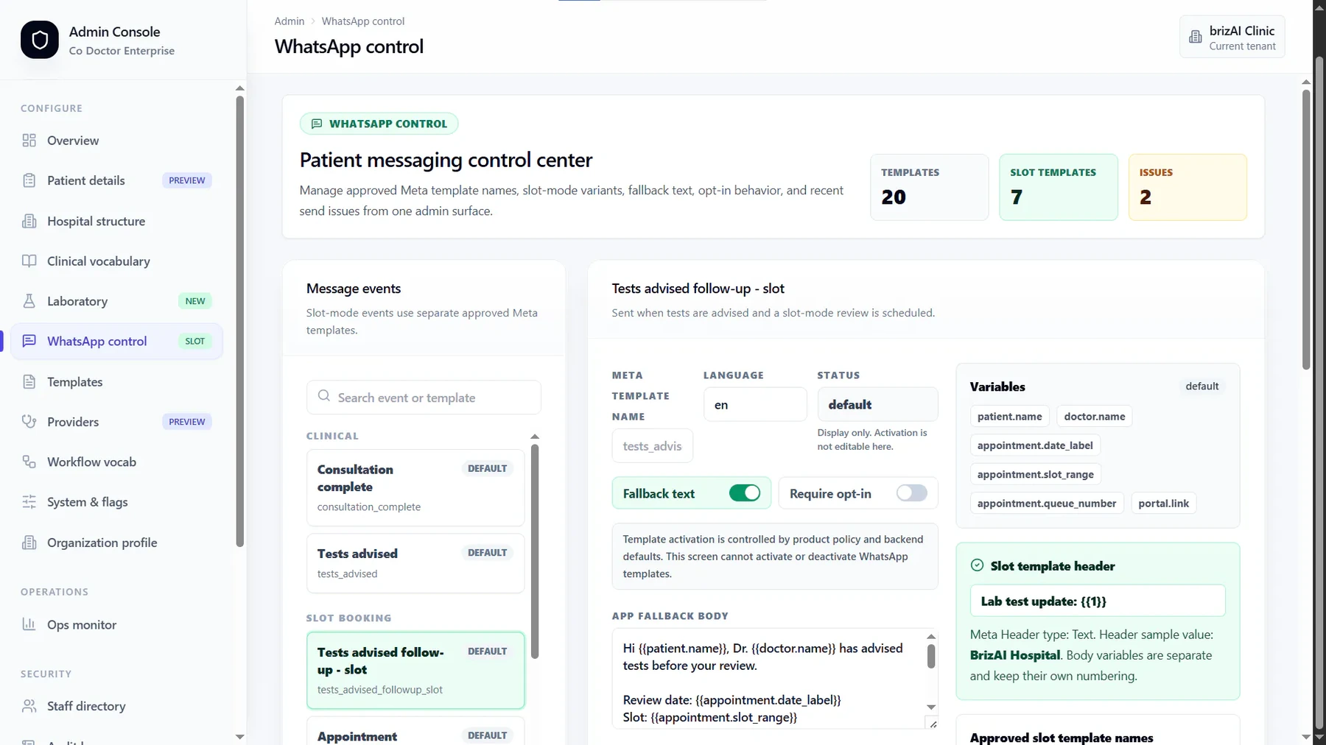Click the Patient details clipboard icon
Viewport: 1326px width, 745px height.
coord(29,180)
